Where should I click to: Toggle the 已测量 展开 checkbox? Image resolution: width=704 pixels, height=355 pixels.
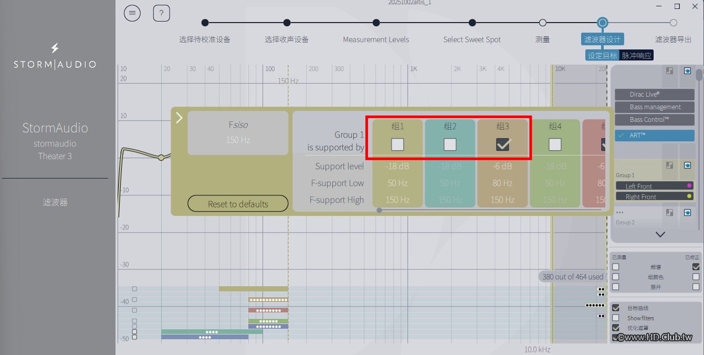(616, 287)
